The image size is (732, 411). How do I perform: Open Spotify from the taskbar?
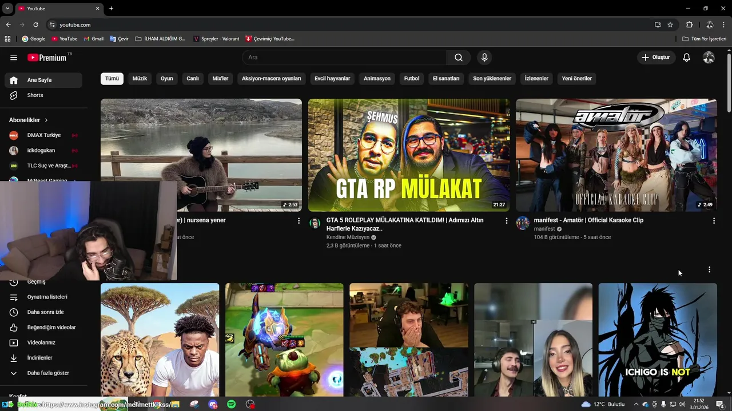[231, 404]
